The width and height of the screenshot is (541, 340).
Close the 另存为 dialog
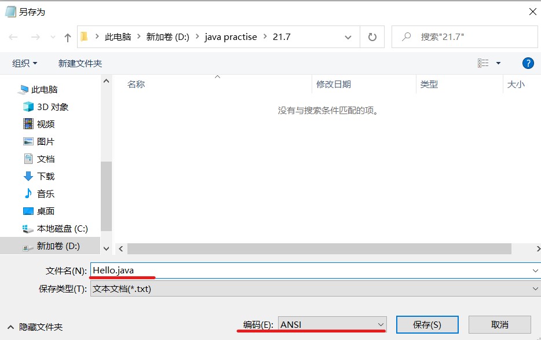(533, 12)
